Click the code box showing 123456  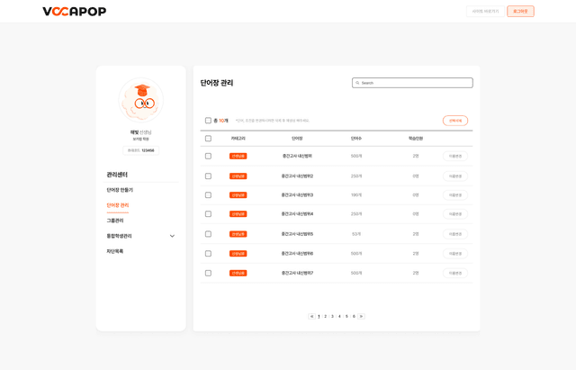tap(141, 150)
